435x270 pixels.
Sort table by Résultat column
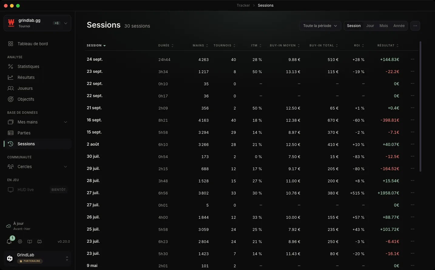coord(388,46)
